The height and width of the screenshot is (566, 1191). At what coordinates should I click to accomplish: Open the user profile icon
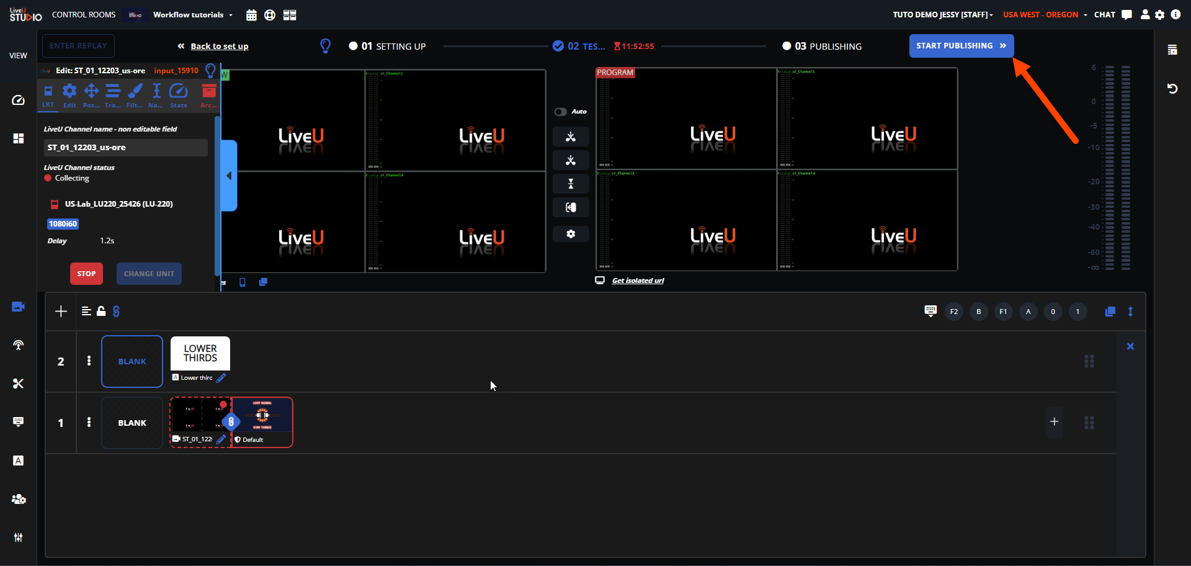point(1145,14)
